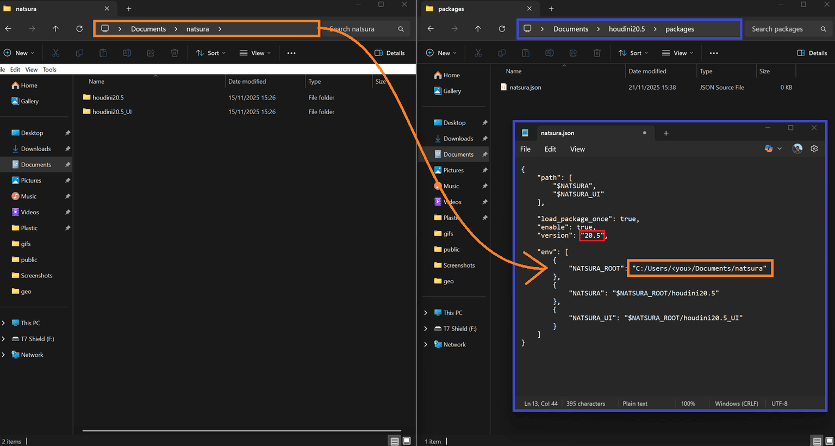Select the natsura.json tab in Notepad
Viewport: 835px width, 446px height.
tap(557, 133)
